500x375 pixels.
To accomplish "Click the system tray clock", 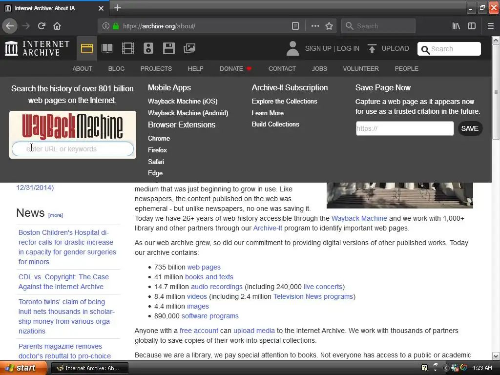I will (x=482, y=368).
